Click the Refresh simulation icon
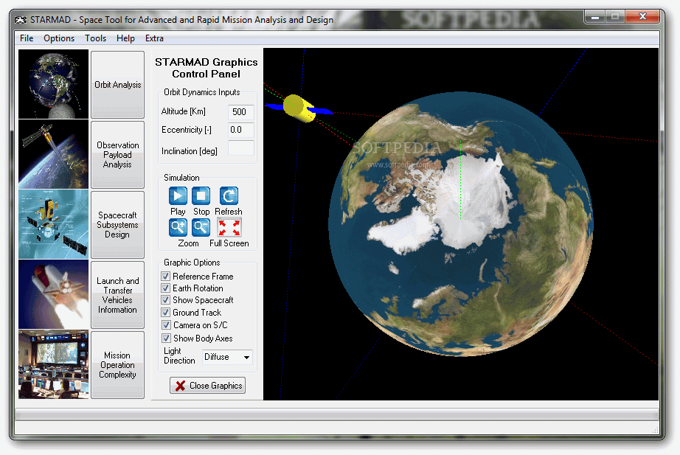This screenshot has height=455, width=680. 229,196
